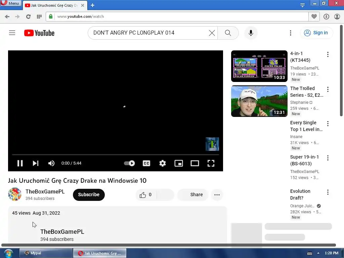Open options for the 4-in-1 (KT3445) video
Image resolution: width=344 pixels, height=258 pixels.
328,54
